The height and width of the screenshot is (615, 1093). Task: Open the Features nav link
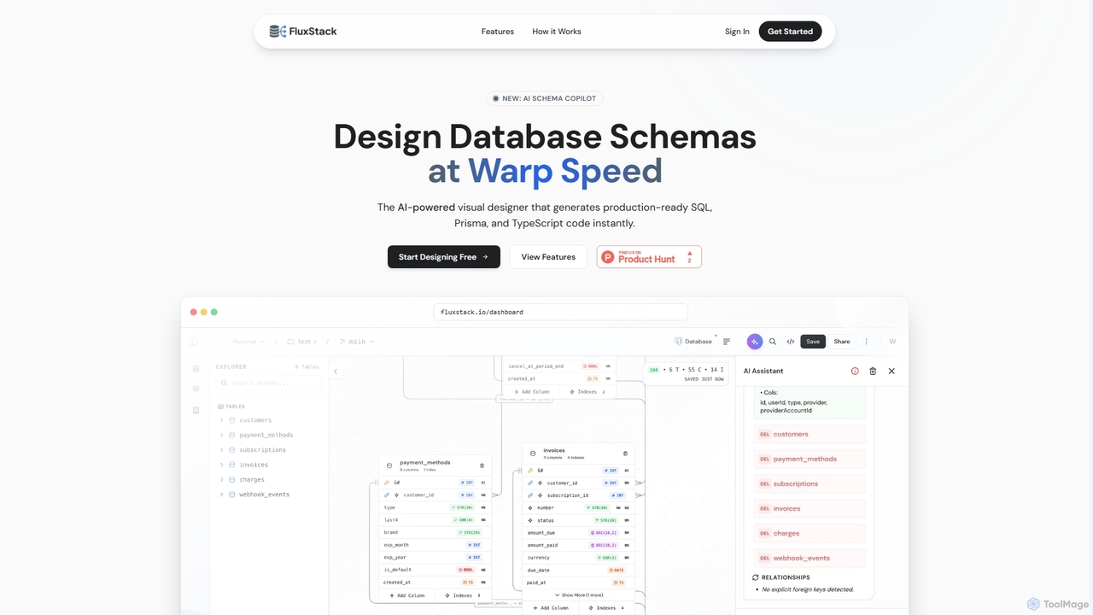pos(498,32)
